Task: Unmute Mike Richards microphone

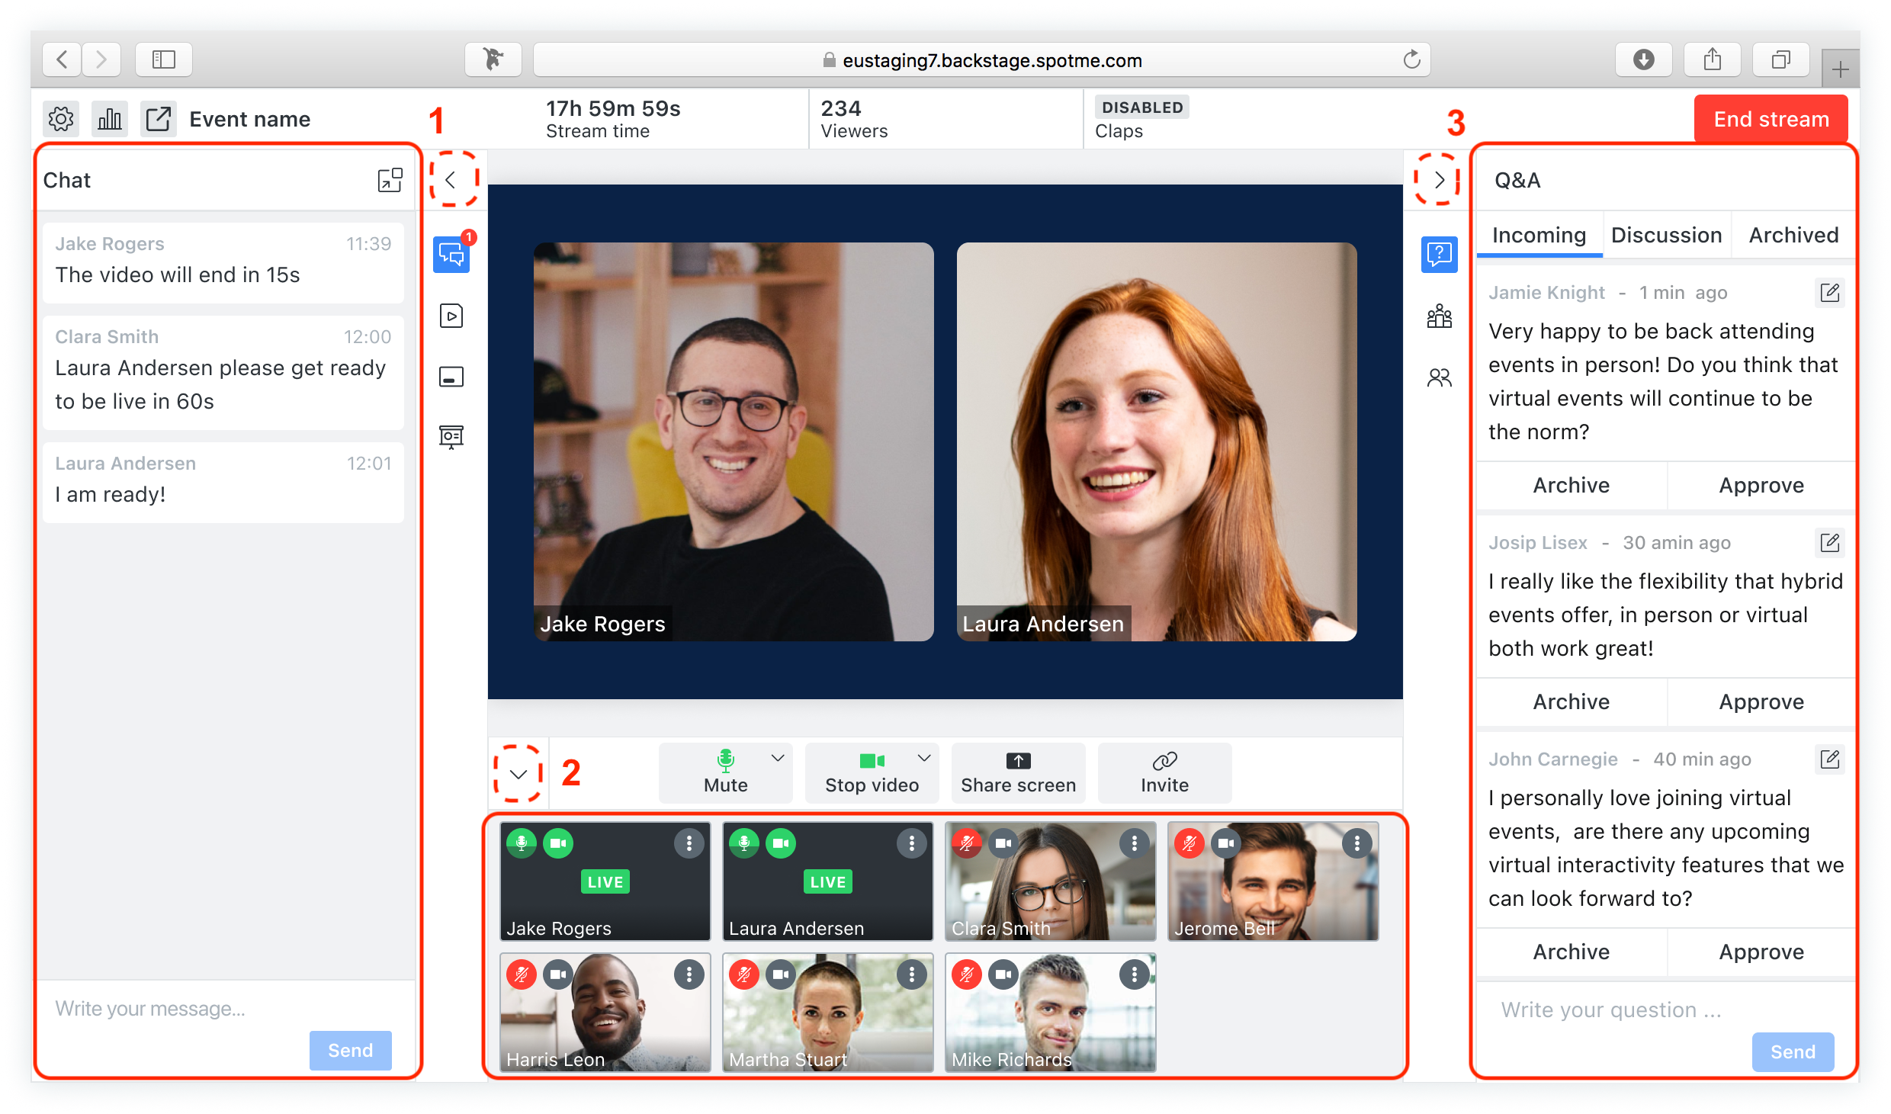Action: (x=967, y=974)
